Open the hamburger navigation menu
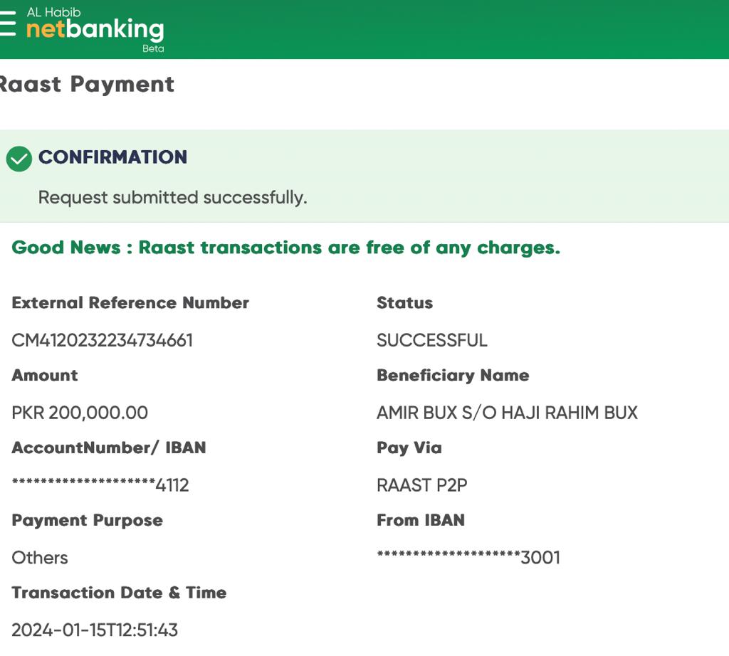 7,24
